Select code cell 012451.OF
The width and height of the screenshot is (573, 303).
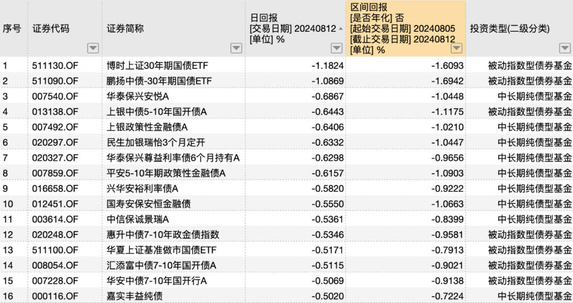click(55, 204)
